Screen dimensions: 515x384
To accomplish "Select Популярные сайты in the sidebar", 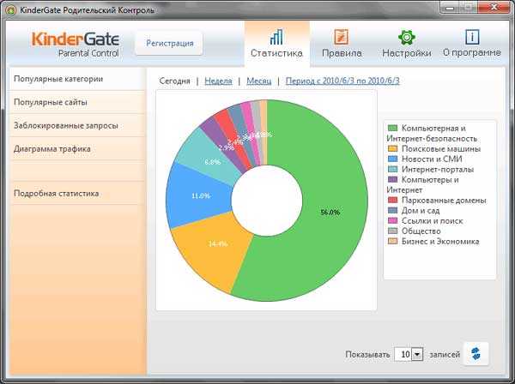I will [77, 102].
